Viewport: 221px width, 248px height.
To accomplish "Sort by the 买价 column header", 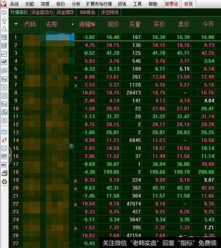I will pyautogui.click(x=159, y=24).
